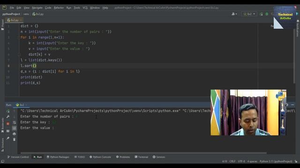Open the Run tool window button

point(37,157)
